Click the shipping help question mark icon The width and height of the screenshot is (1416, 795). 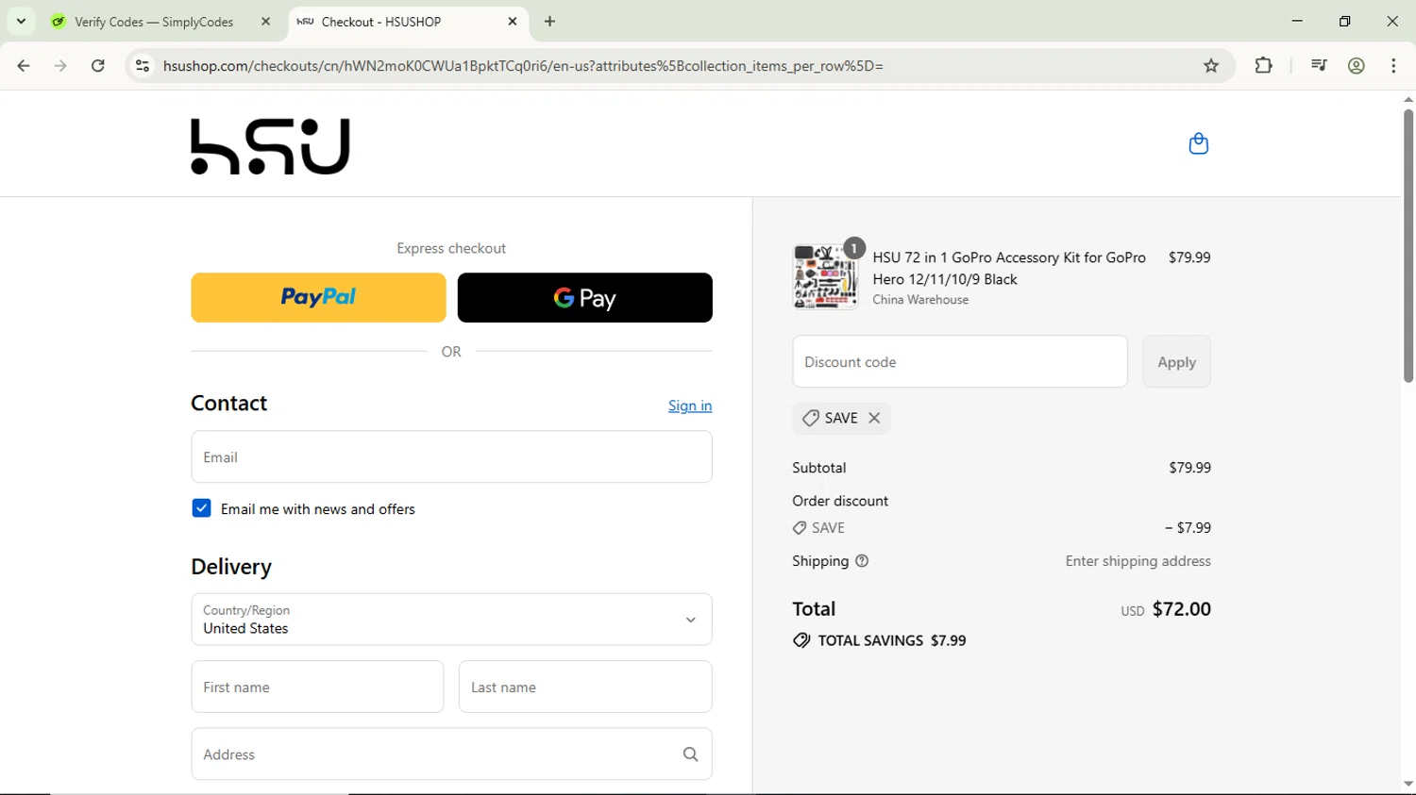tap(862, 561)
